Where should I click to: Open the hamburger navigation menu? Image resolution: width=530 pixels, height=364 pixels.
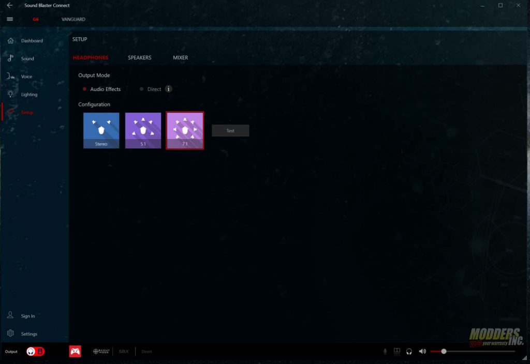(x=10, y=19)
